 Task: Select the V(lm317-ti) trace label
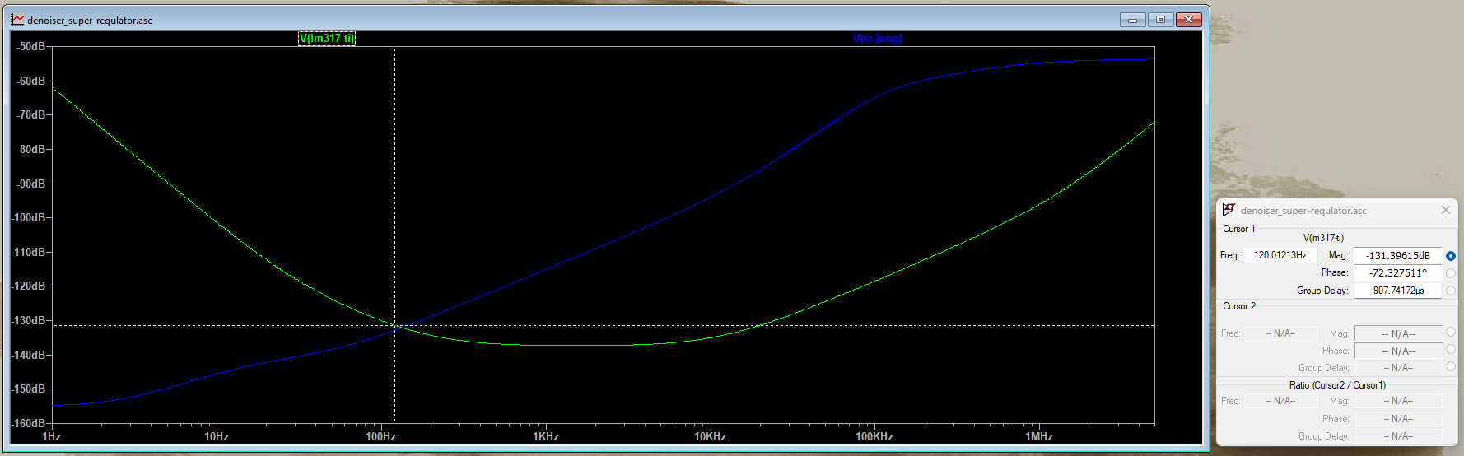(327, 39)
